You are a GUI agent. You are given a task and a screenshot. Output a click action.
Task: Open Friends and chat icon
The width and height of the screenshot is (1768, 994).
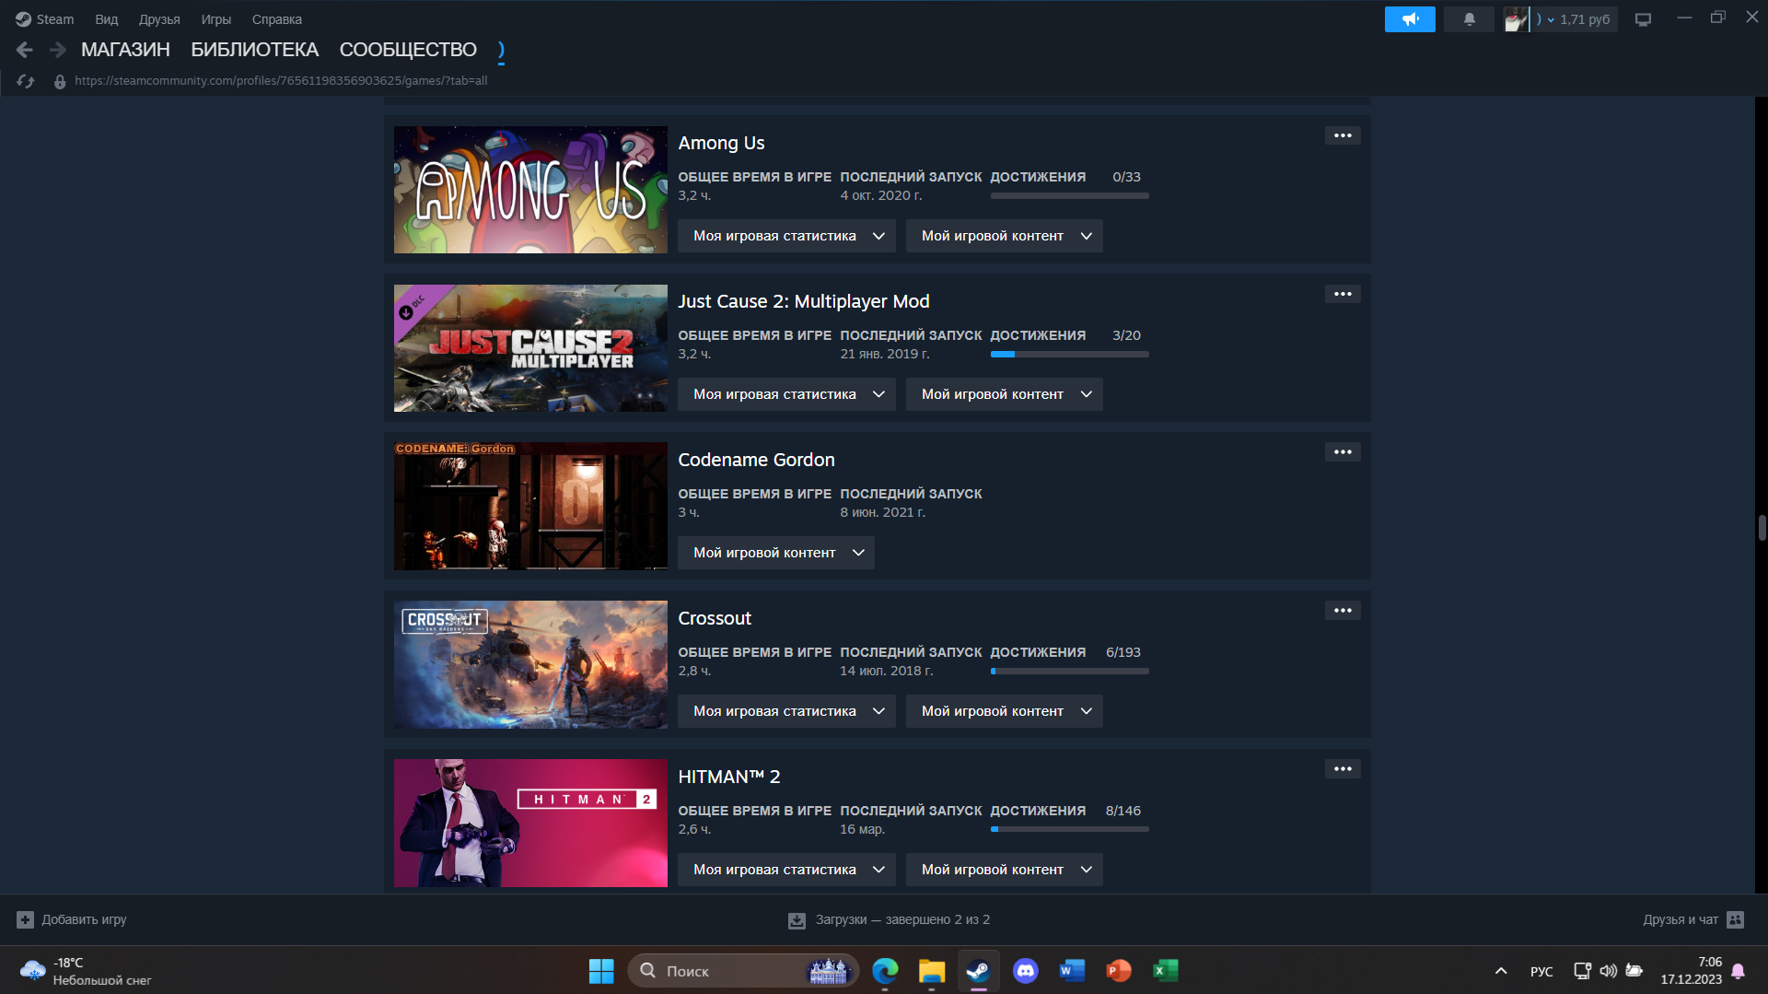coord(1736,919)
